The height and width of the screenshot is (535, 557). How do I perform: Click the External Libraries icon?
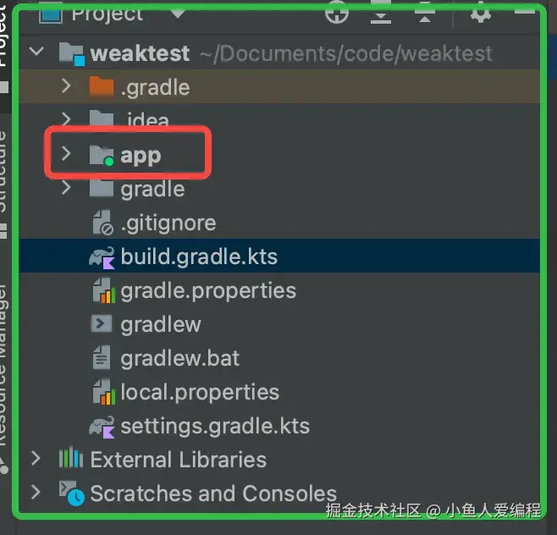click(x=70, y=460)
